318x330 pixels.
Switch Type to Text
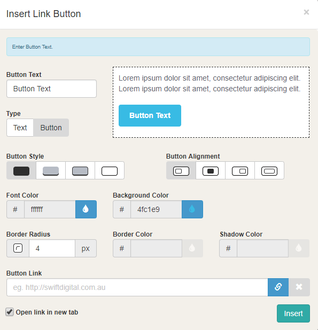pos(20,128)
